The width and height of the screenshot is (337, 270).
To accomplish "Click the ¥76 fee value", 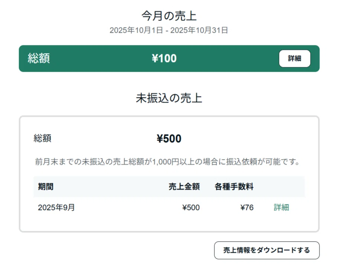I will (x=247, y=208).
